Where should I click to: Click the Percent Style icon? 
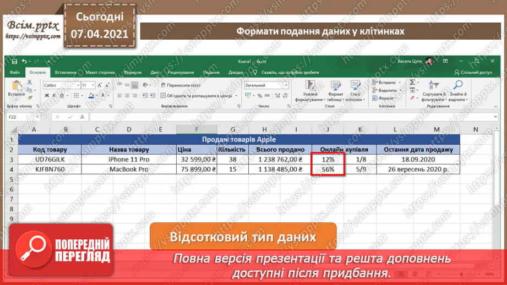coord(260,96)
